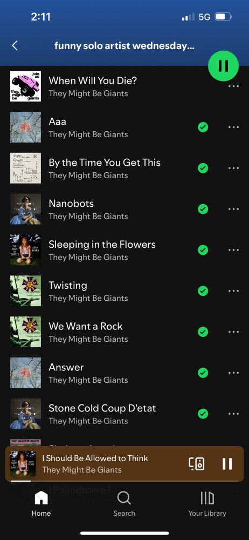The width and height of the screenshot is (249, 540).
Task: Open more options for By the Time You Get This
Action: pos(233,168)
